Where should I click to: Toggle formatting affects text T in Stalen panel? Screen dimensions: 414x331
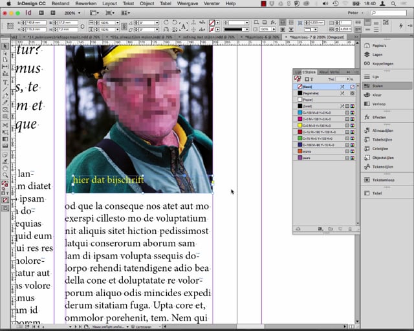(312, 79)
